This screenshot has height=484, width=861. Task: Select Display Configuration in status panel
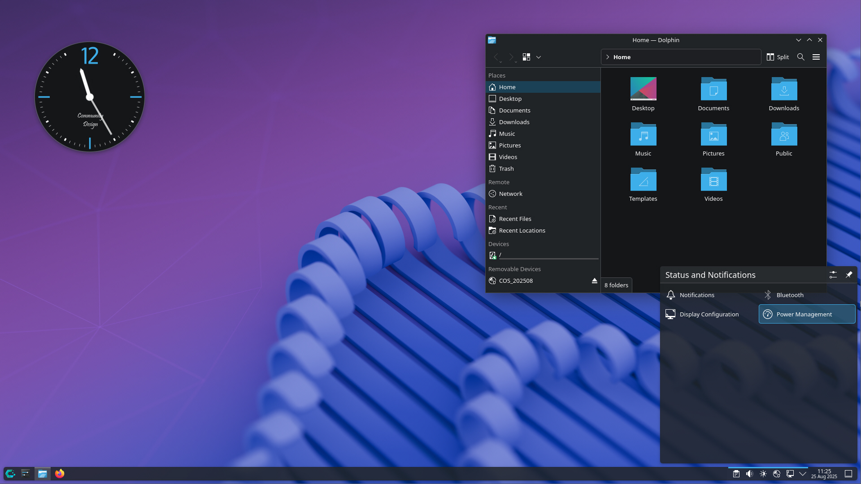tap(709, 314)
